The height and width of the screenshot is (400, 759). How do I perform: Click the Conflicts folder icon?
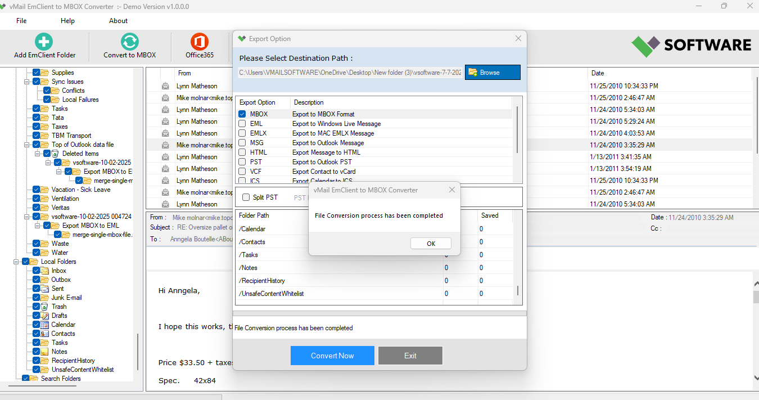pyautogui.click(x=55, y=91)
